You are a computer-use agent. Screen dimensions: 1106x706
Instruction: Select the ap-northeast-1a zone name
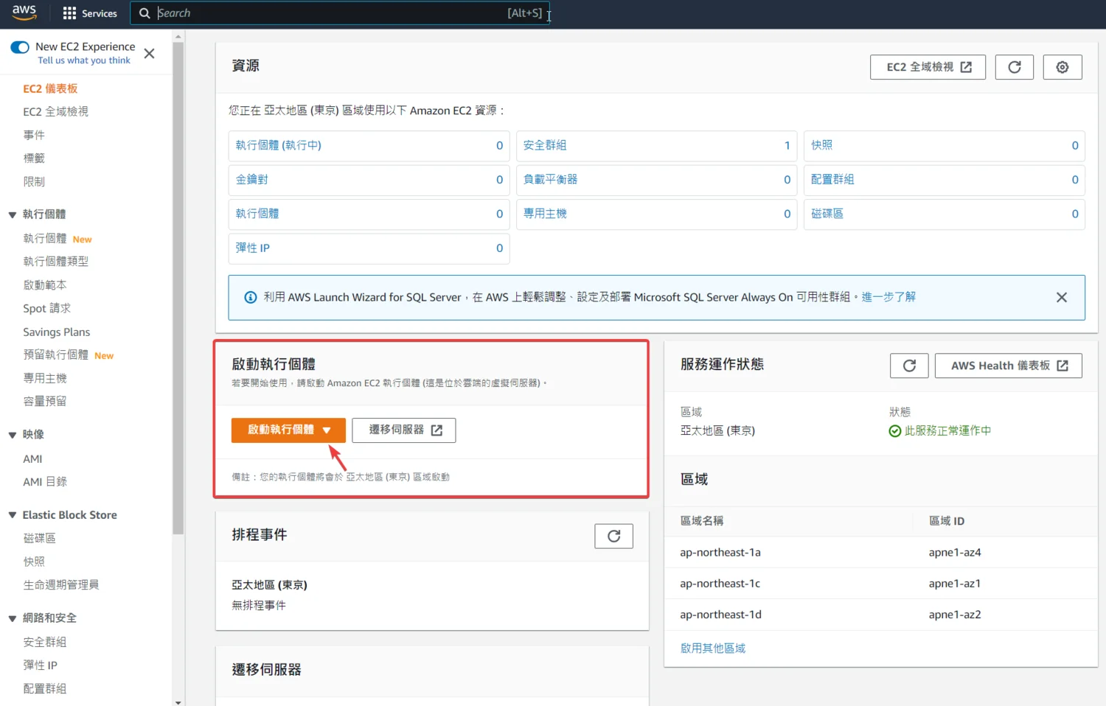(x=720, y=553)
